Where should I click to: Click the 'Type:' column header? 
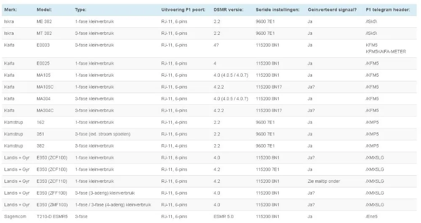(80, 10)
